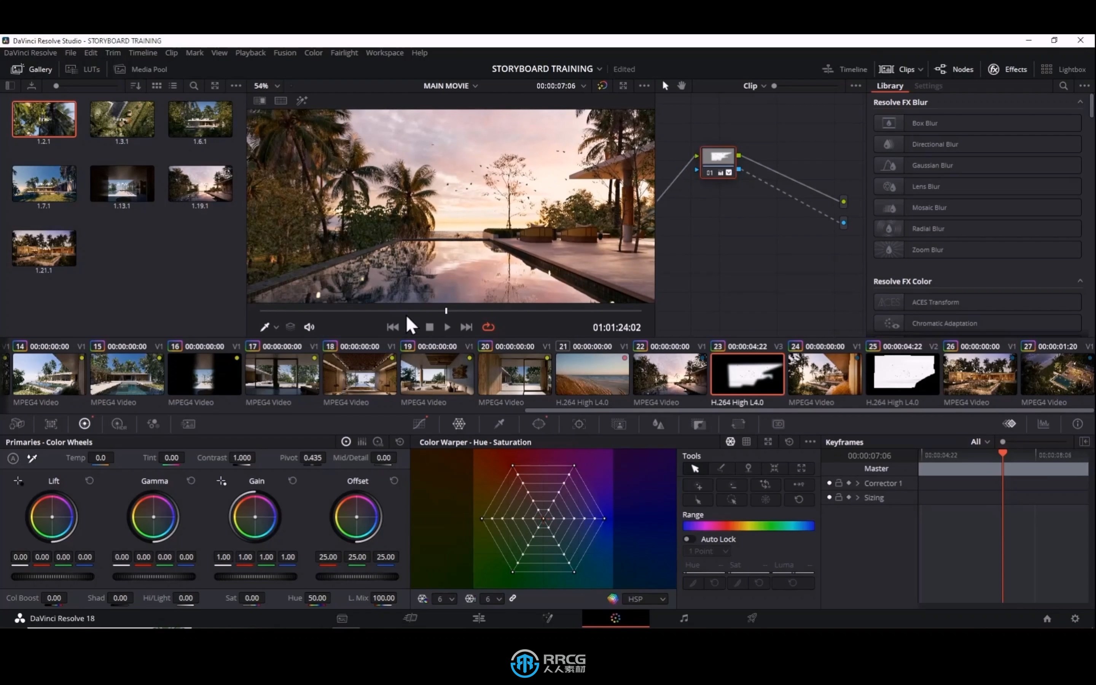1096x685 pixels.
Task: Select gallery still 1.19.1 thumbnail
Action: coord(200,183)
